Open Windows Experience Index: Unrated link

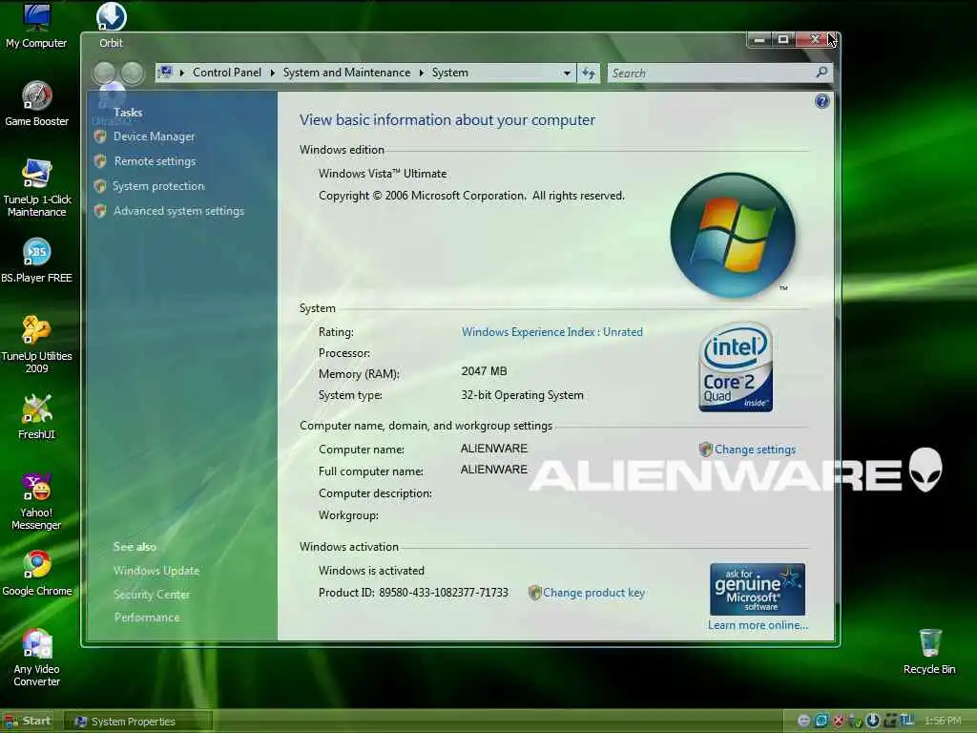coord(552,331)
